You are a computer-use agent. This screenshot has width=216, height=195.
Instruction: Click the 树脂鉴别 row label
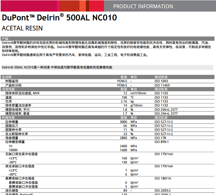[x=12, y=81]
